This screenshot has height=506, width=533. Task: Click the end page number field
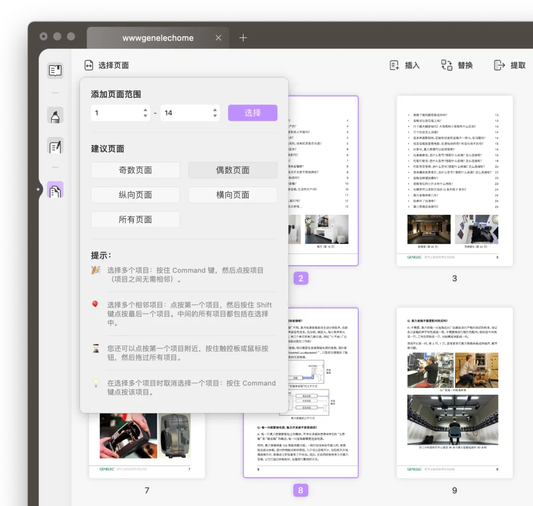[190, 113]
